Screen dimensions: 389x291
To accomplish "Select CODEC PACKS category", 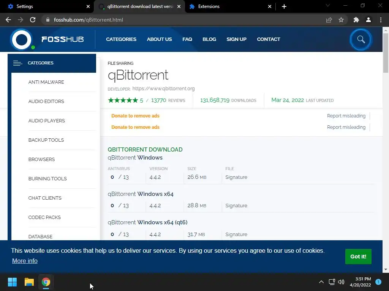I will [x=44, y=217].
